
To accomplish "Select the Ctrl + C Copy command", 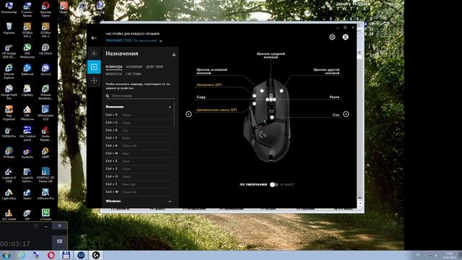I will click(139, 122).
